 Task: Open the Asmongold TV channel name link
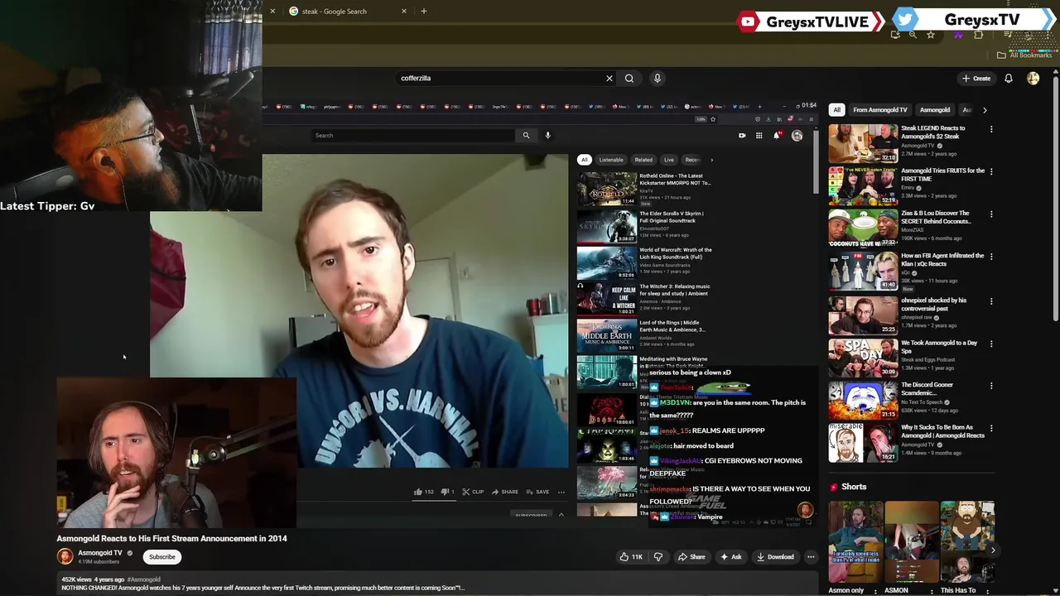point(99,553)
